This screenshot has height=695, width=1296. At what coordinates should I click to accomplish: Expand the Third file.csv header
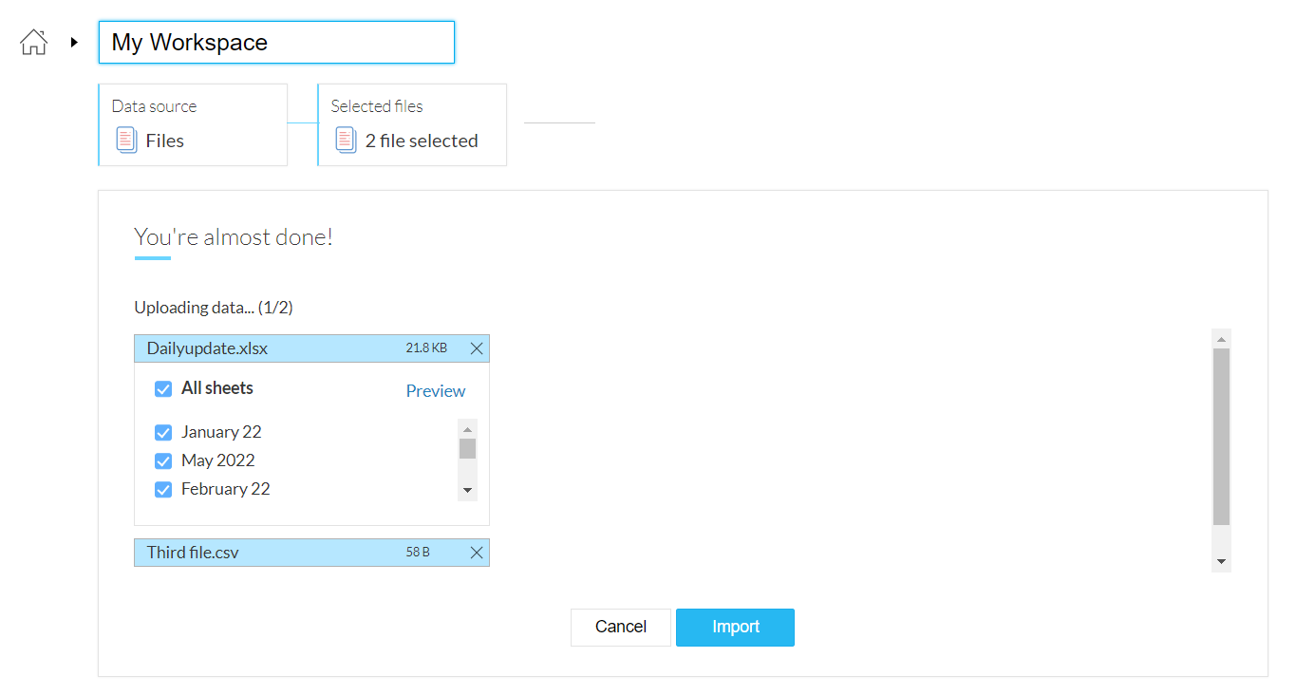click(266, 553)
